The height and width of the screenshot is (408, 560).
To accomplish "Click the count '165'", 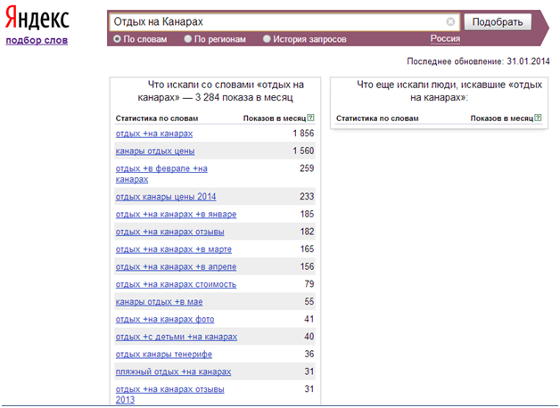I will [307, 249].
